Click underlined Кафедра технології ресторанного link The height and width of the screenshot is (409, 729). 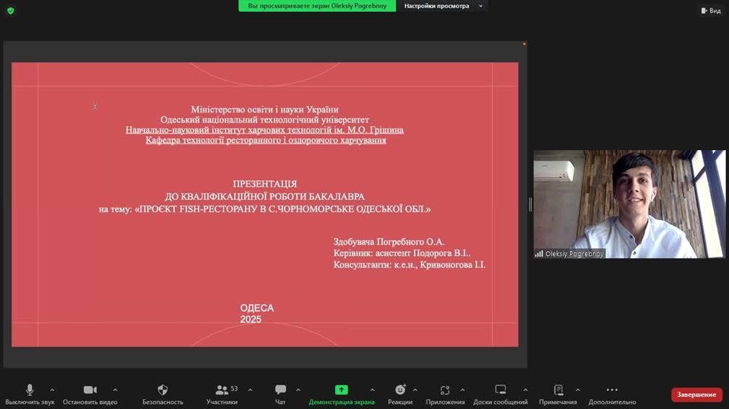click(x=266, y=140)
